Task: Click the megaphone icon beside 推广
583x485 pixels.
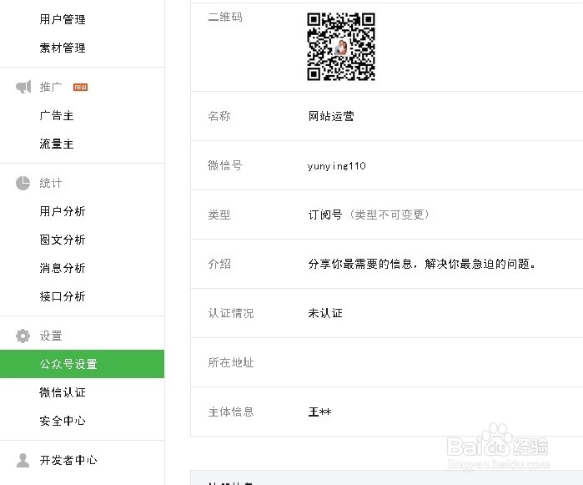Action: click(23, 87)
